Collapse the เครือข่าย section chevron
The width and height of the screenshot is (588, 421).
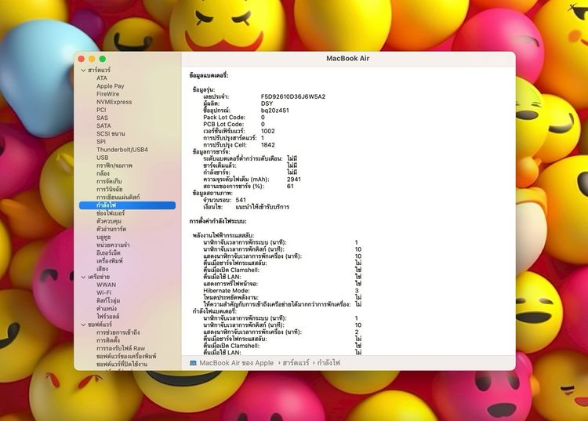(x=83, y=277)
